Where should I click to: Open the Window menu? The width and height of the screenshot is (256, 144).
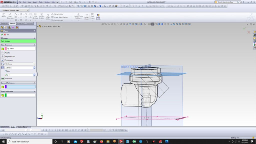[x=47, y=2]
